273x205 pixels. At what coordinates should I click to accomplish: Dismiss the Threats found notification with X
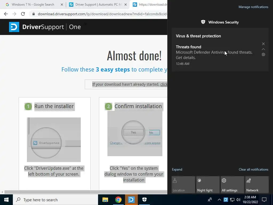point(263,44)
